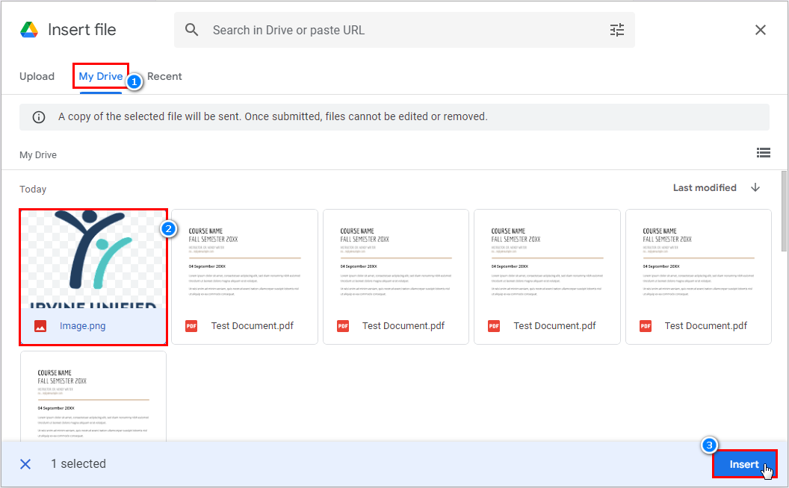789x488 pixels.
Task: Click the Search in Drive field
Action: tap(403, 30)
